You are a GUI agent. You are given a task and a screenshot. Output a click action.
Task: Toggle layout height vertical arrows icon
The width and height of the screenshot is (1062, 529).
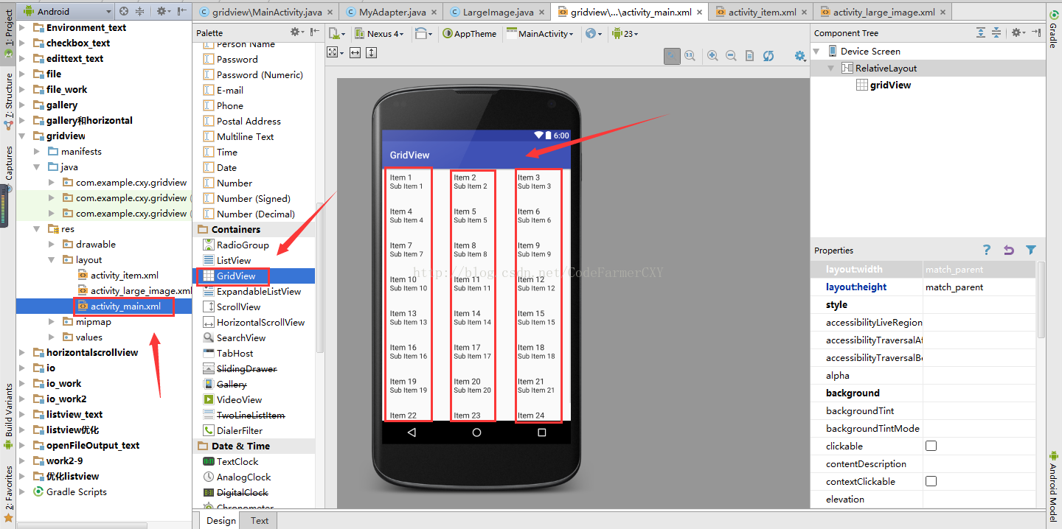tap(372, 52)
